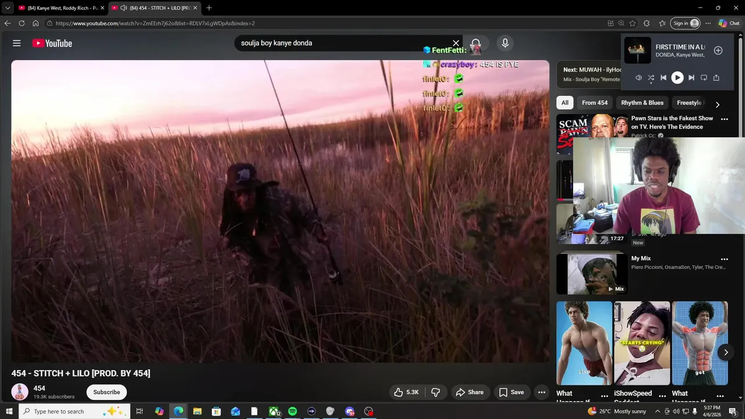Start voice search with the microphone icon
The height and width of the screenshot is (419, 745).
coord(505,43)
